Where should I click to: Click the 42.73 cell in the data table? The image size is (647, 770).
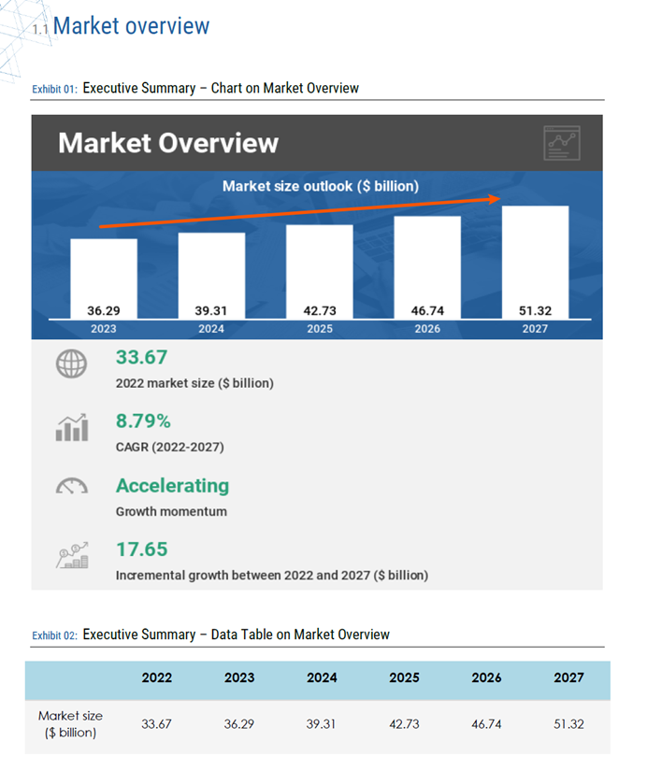coord(404,724)
